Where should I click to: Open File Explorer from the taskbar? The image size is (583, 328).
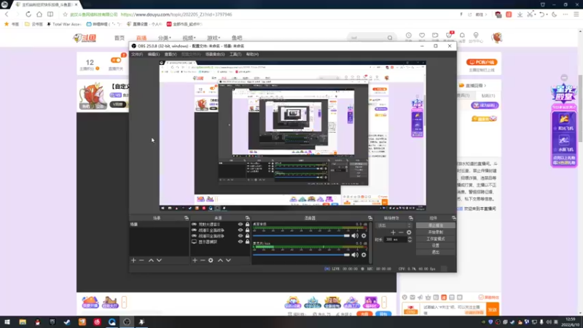click(x=23, y=322)
